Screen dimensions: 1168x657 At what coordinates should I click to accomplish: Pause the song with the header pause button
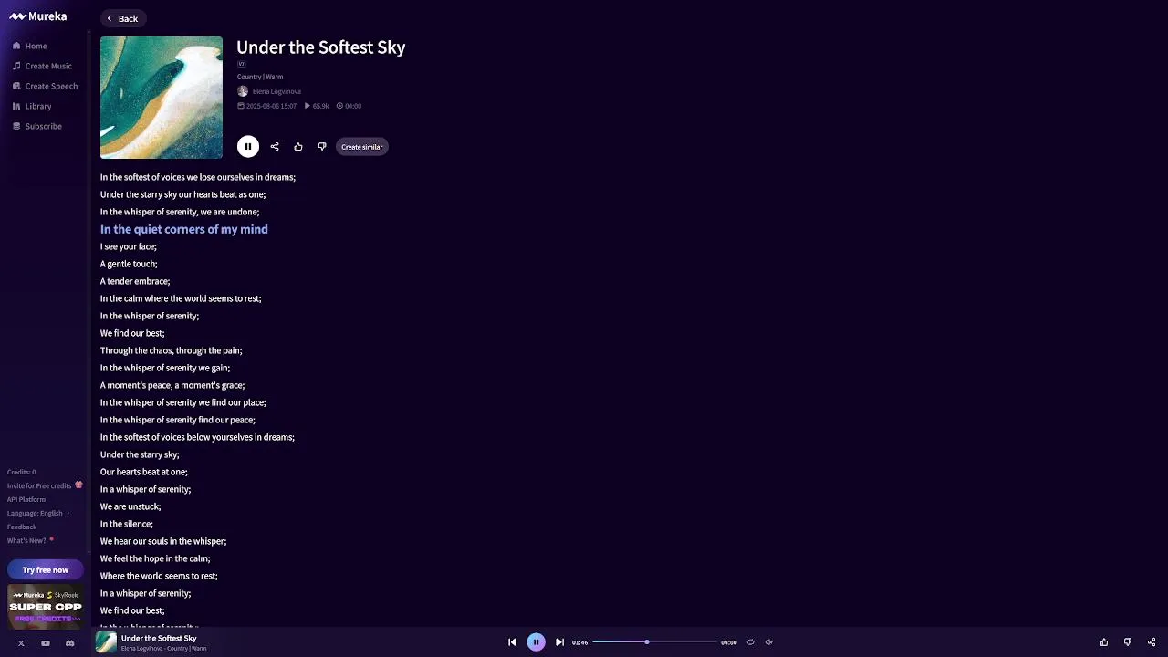pos(247,147)
